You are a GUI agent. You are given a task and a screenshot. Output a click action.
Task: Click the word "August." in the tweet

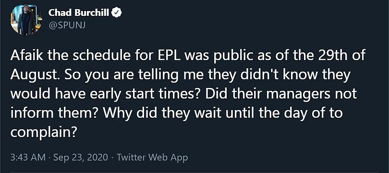(x=35, y=74)
